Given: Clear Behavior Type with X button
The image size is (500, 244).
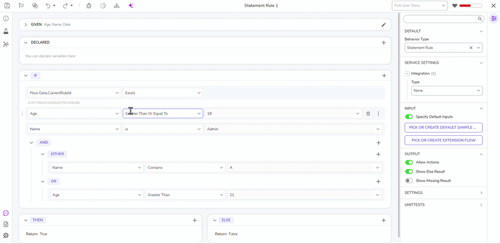Looking at the screenshot, I should click(x=471, y=48).
